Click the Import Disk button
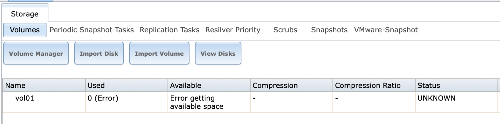 pos(99,53)
